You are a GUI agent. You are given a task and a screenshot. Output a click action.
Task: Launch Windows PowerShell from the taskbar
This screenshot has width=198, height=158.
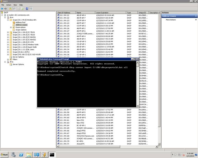click(x=21, y=155)
